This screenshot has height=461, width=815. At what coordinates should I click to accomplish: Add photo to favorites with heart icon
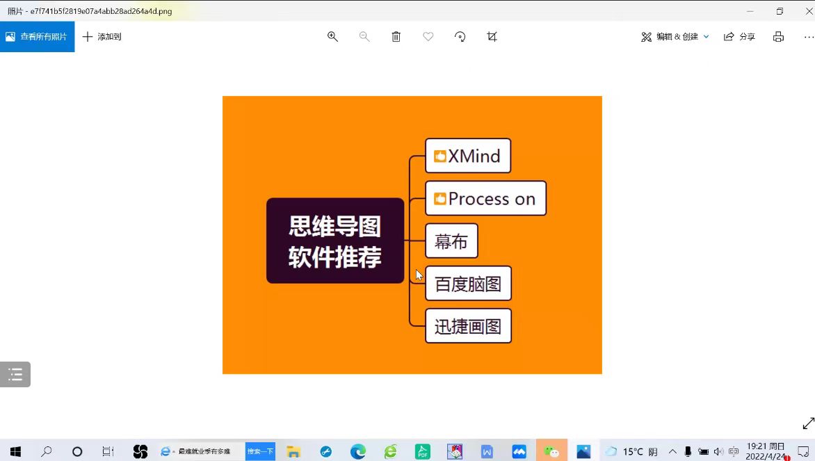click(428, 36)
